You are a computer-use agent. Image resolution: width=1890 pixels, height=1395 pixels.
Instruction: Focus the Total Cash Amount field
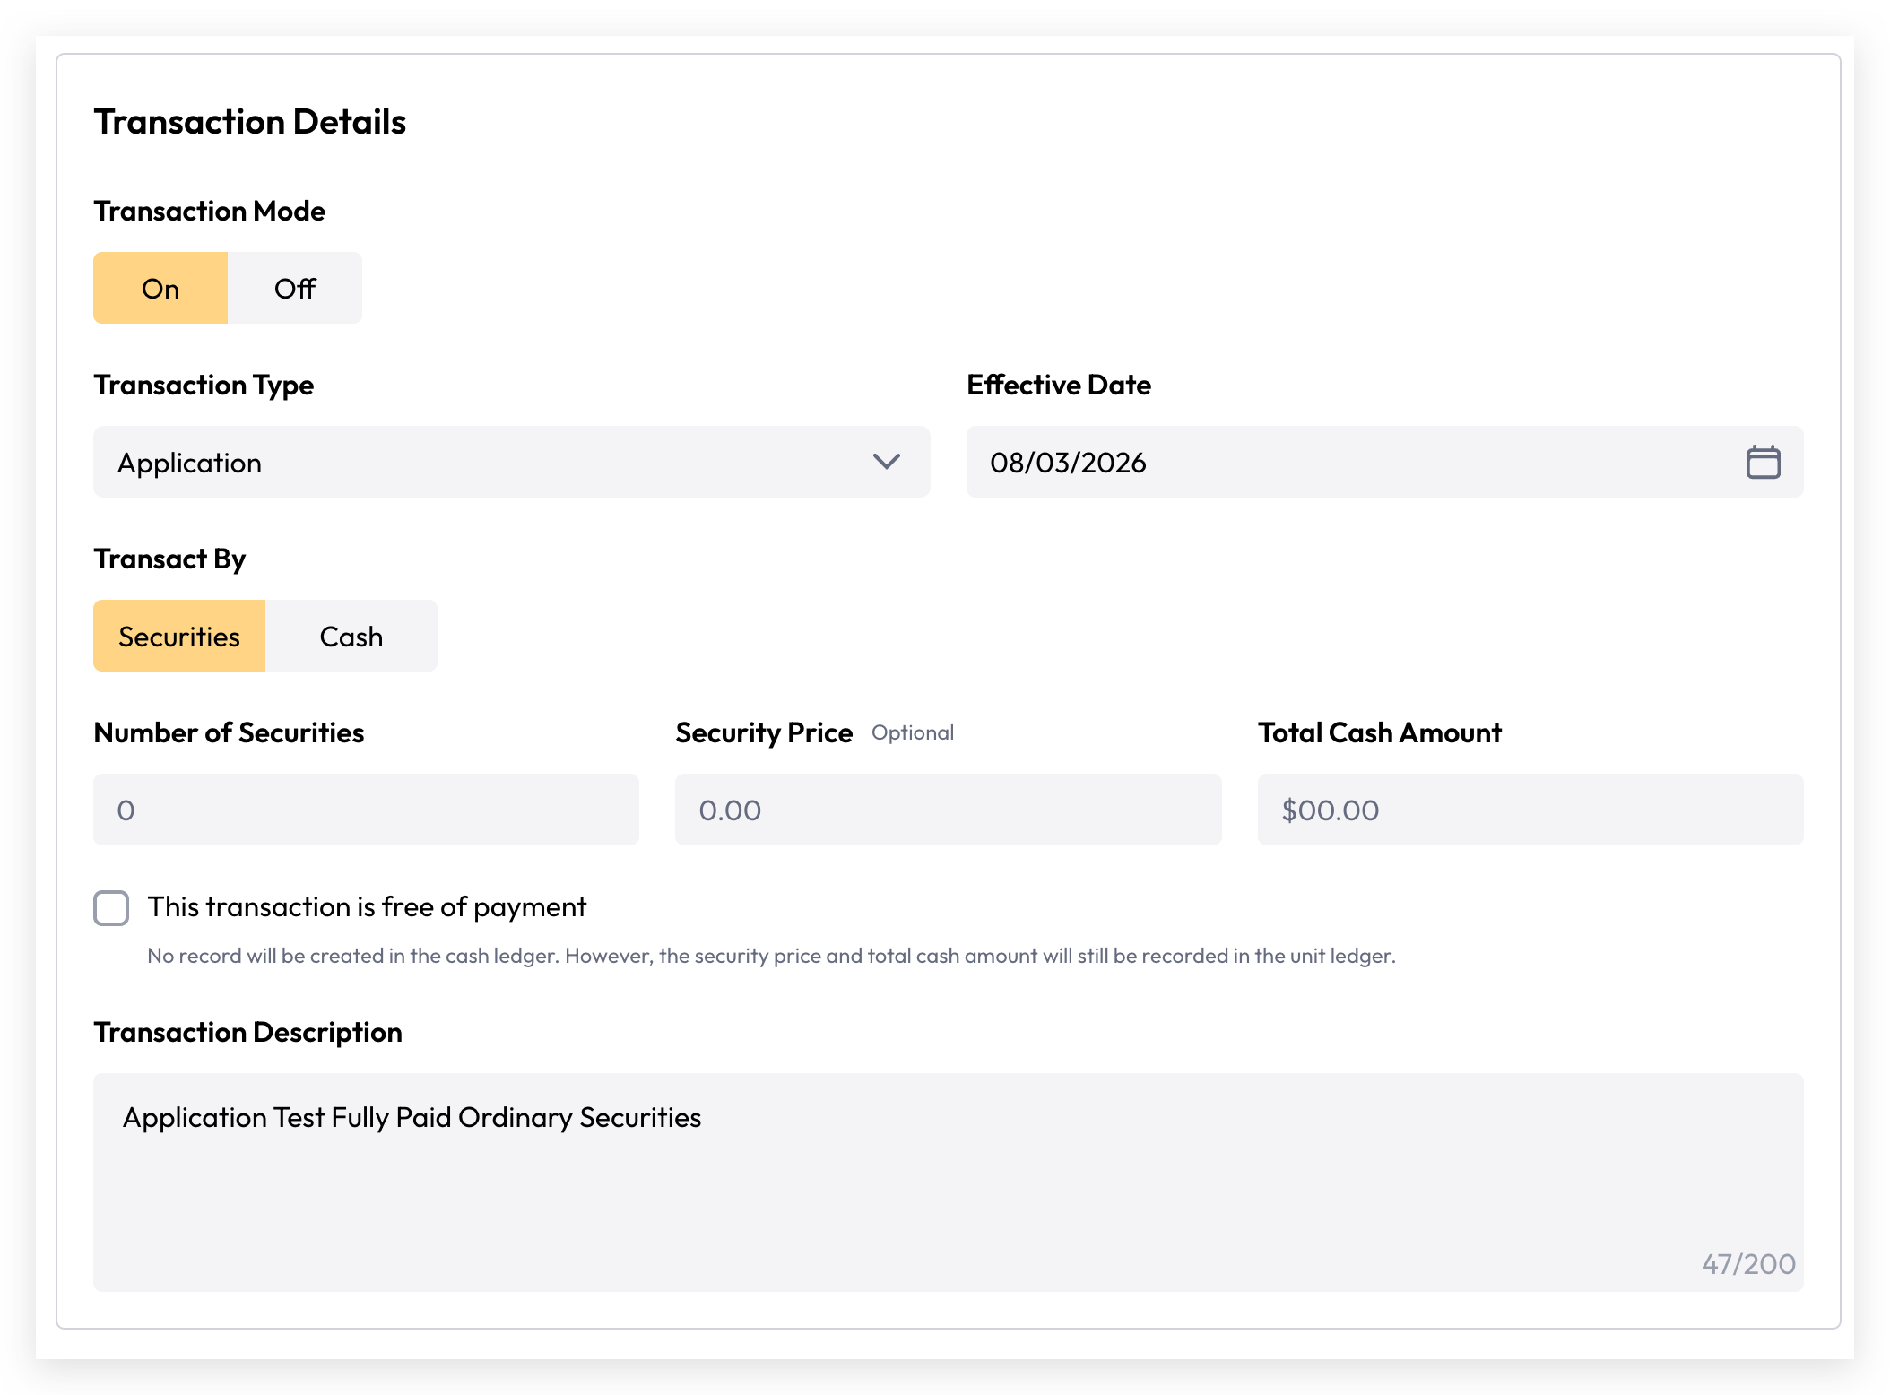point(1530,810)
